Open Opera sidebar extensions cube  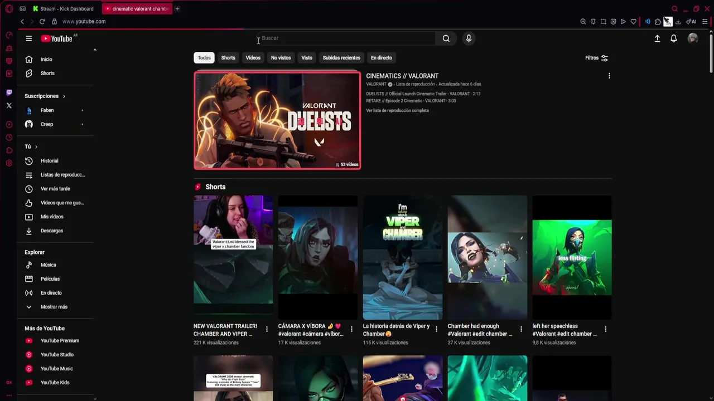click(x=9, y=150)
